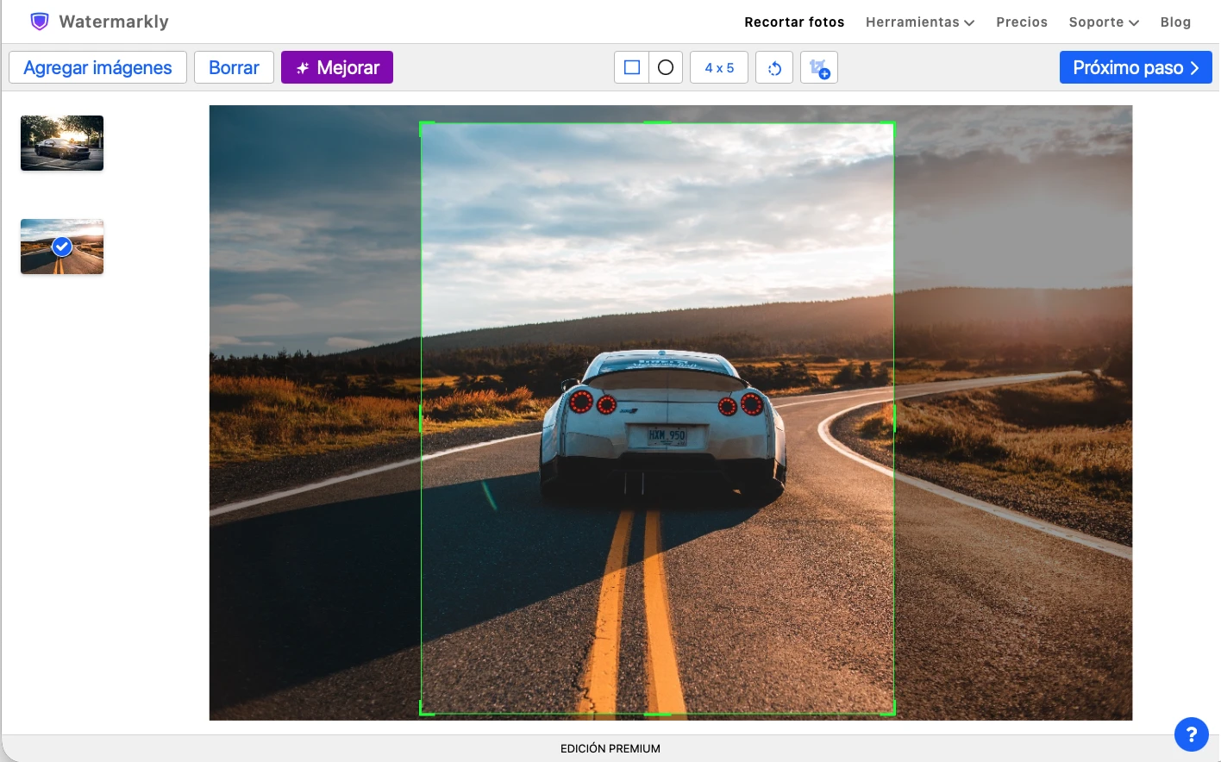The height and width of the screenshot is (762, 1221).
Task: Open the Precios page
Action: 1022,22
